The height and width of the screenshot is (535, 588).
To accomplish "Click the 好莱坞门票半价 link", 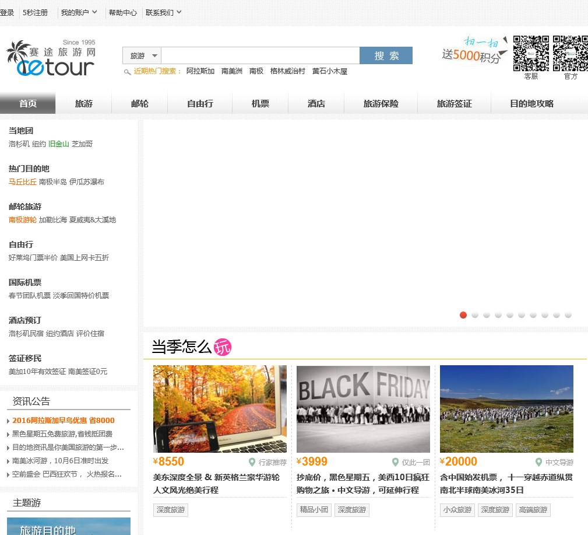I will pyautogui.click(x=33, y=257).
